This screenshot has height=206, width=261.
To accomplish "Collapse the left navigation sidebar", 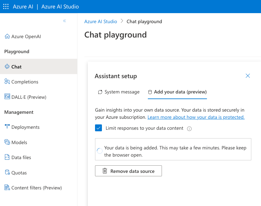I will coord(64,21).
